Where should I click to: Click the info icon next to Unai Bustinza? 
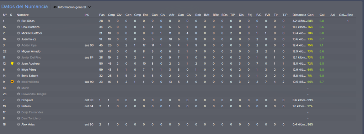18,27
